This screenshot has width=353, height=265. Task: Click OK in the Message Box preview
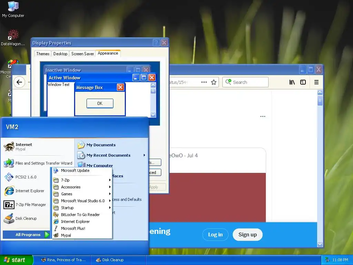click(x=100, y=104)
